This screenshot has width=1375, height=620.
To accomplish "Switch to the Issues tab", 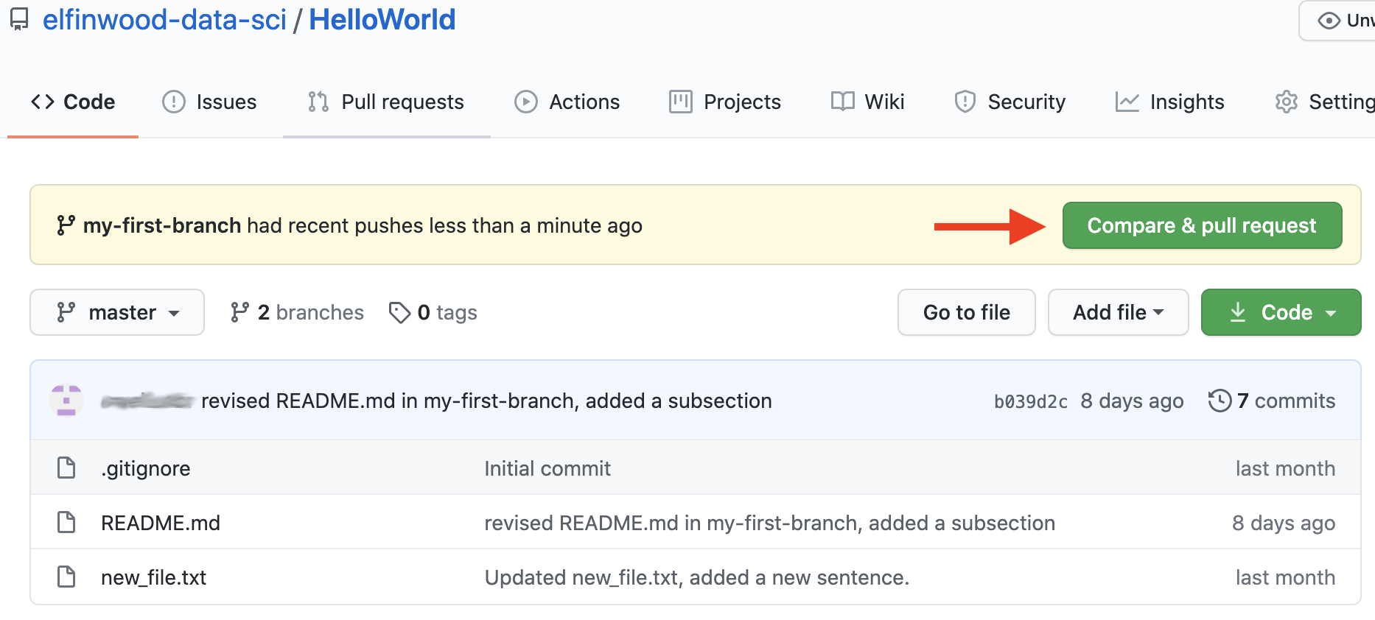I will [x=210, y=102].
